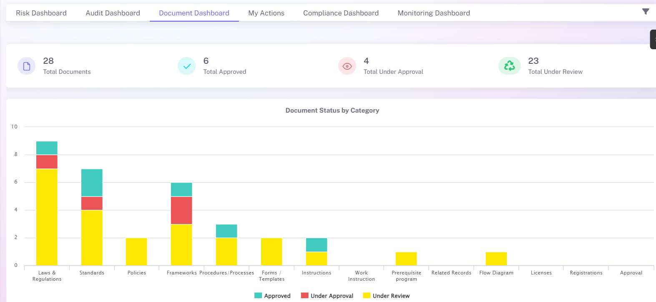Switch to the Risk Dashboard tab
This screenshot has height=302, width=656.
click(x=41, y=13)
